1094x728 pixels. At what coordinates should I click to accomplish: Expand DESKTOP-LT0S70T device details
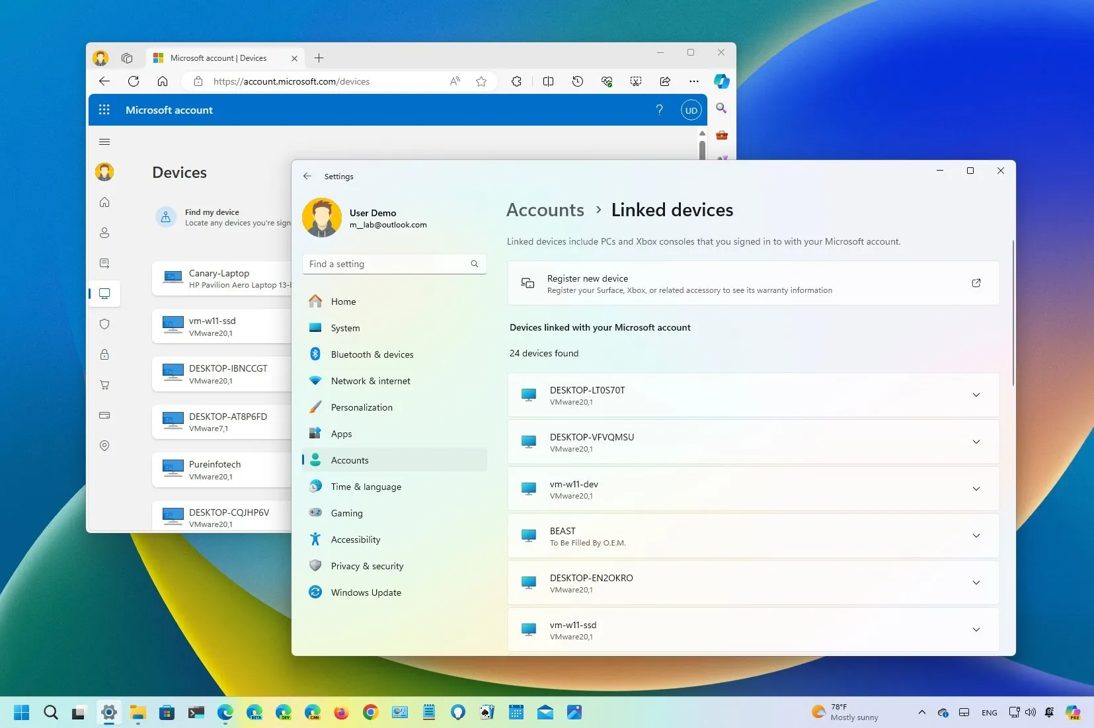click(x=976, y=395)
